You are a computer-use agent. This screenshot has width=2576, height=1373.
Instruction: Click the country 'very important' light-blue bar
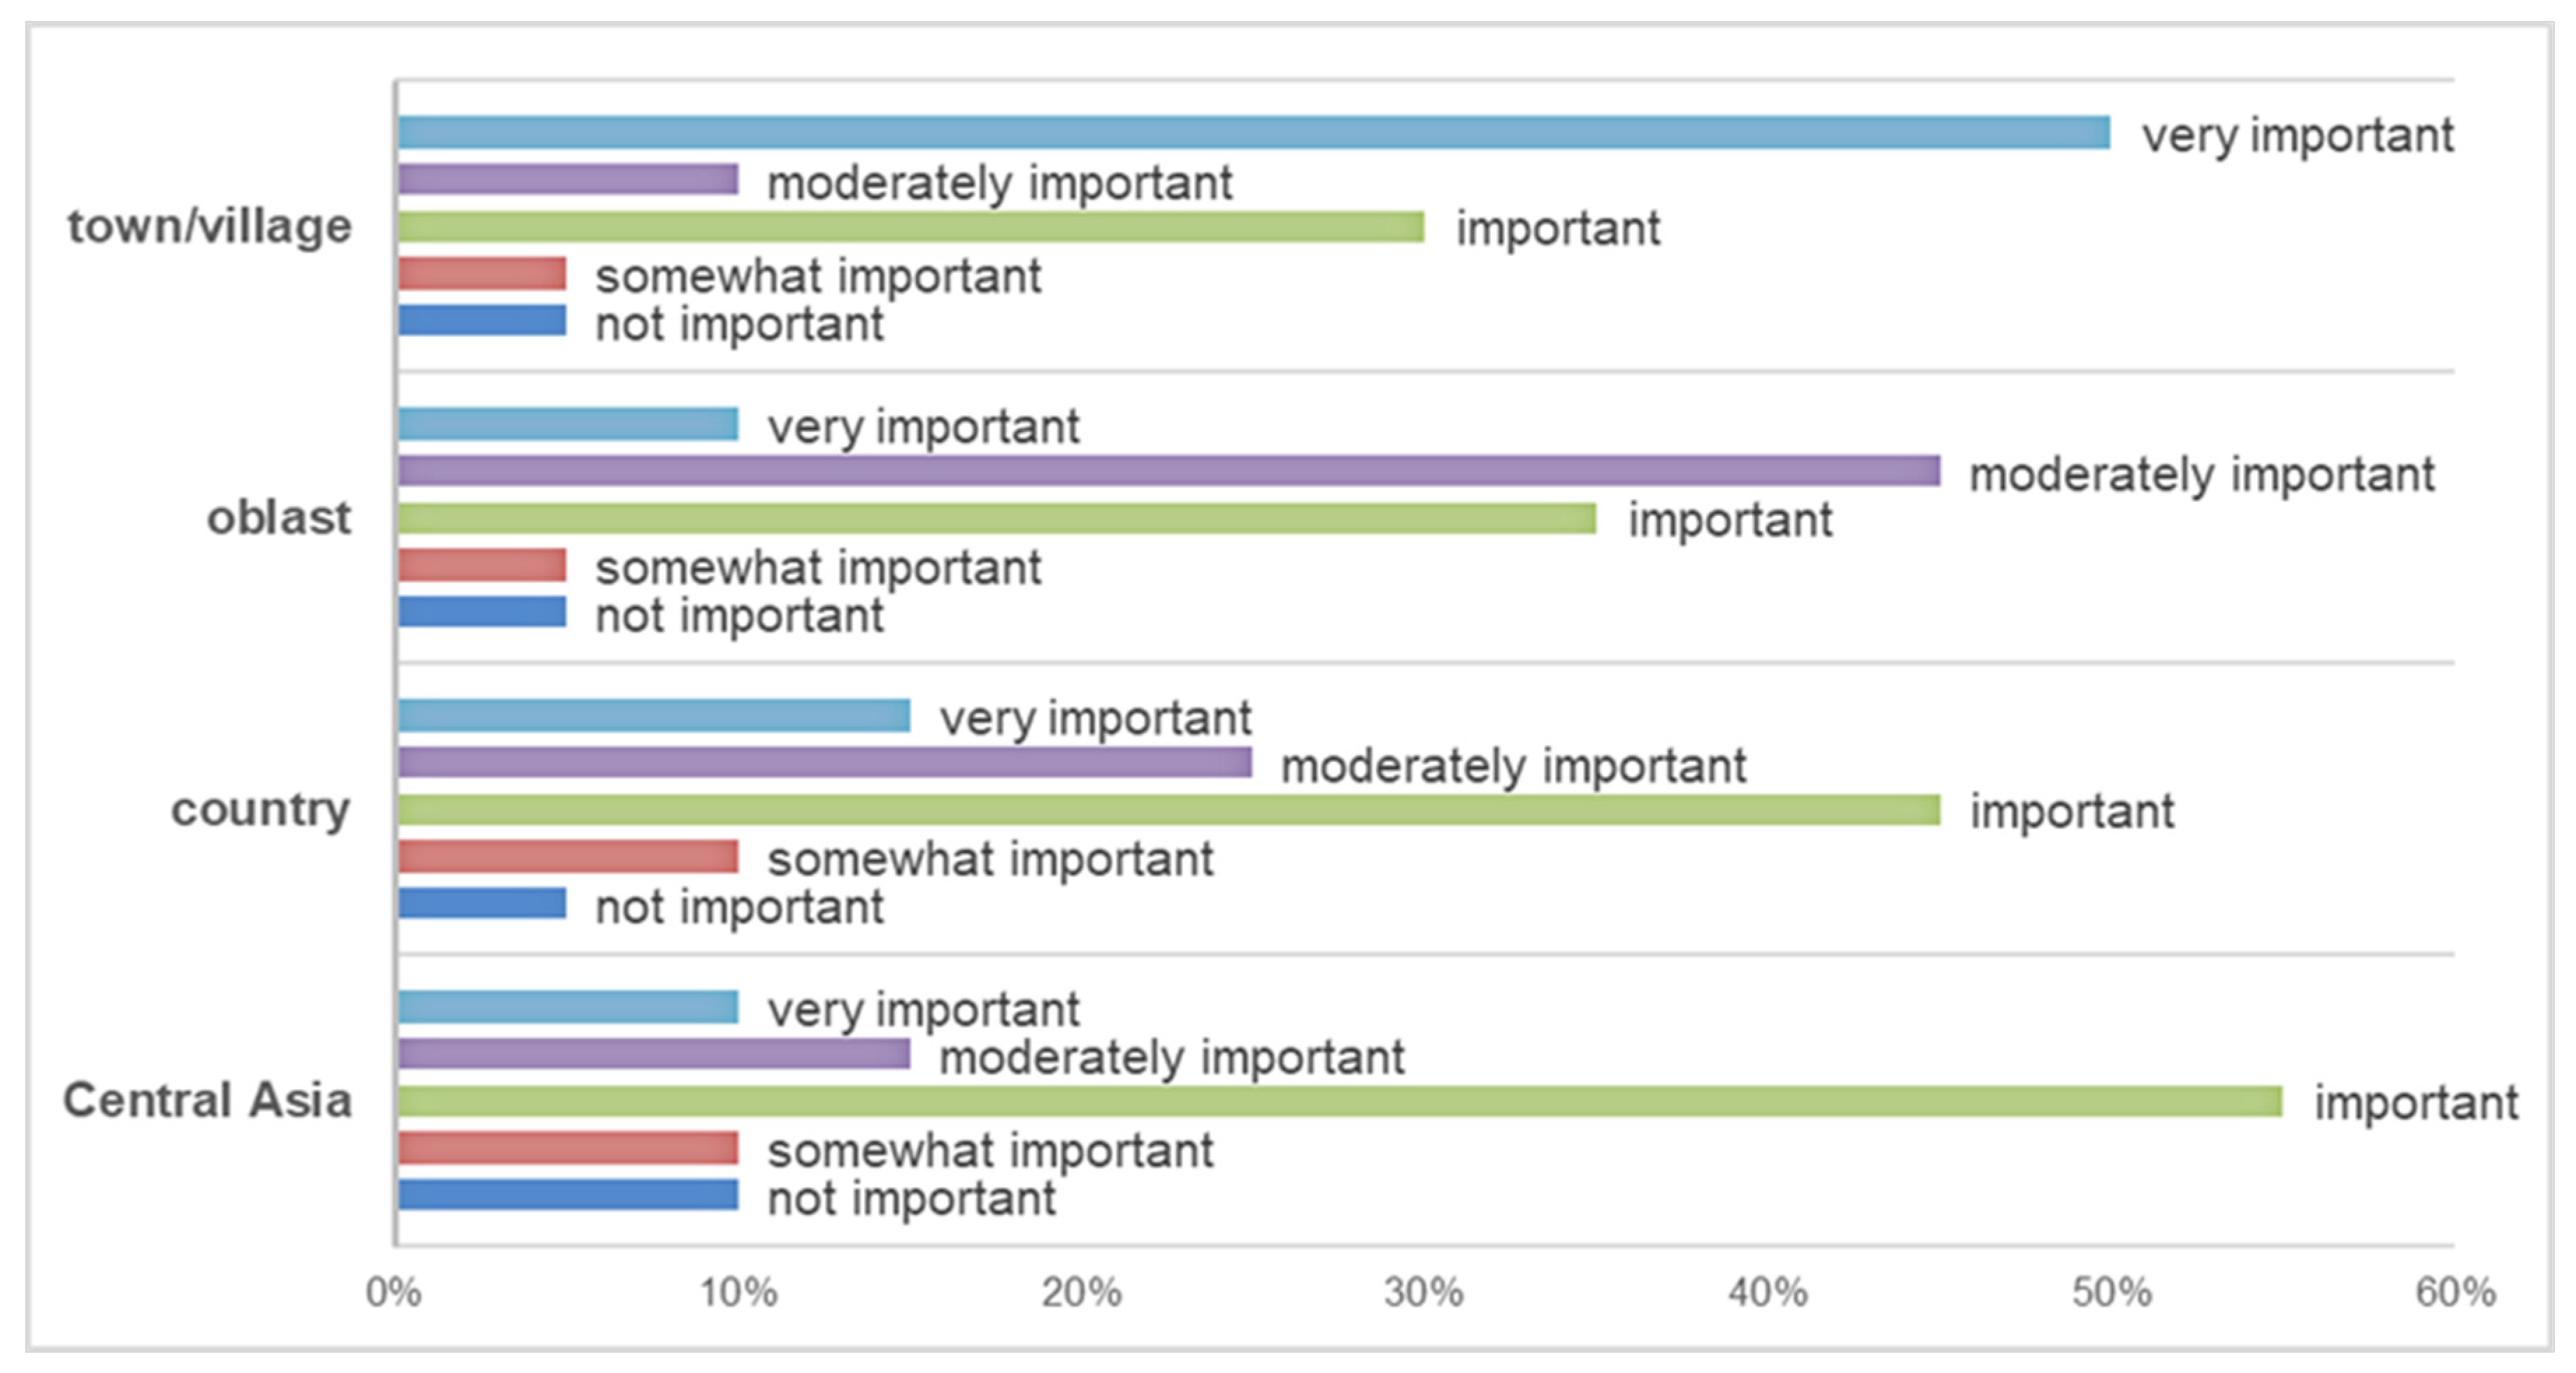(654, 715)
